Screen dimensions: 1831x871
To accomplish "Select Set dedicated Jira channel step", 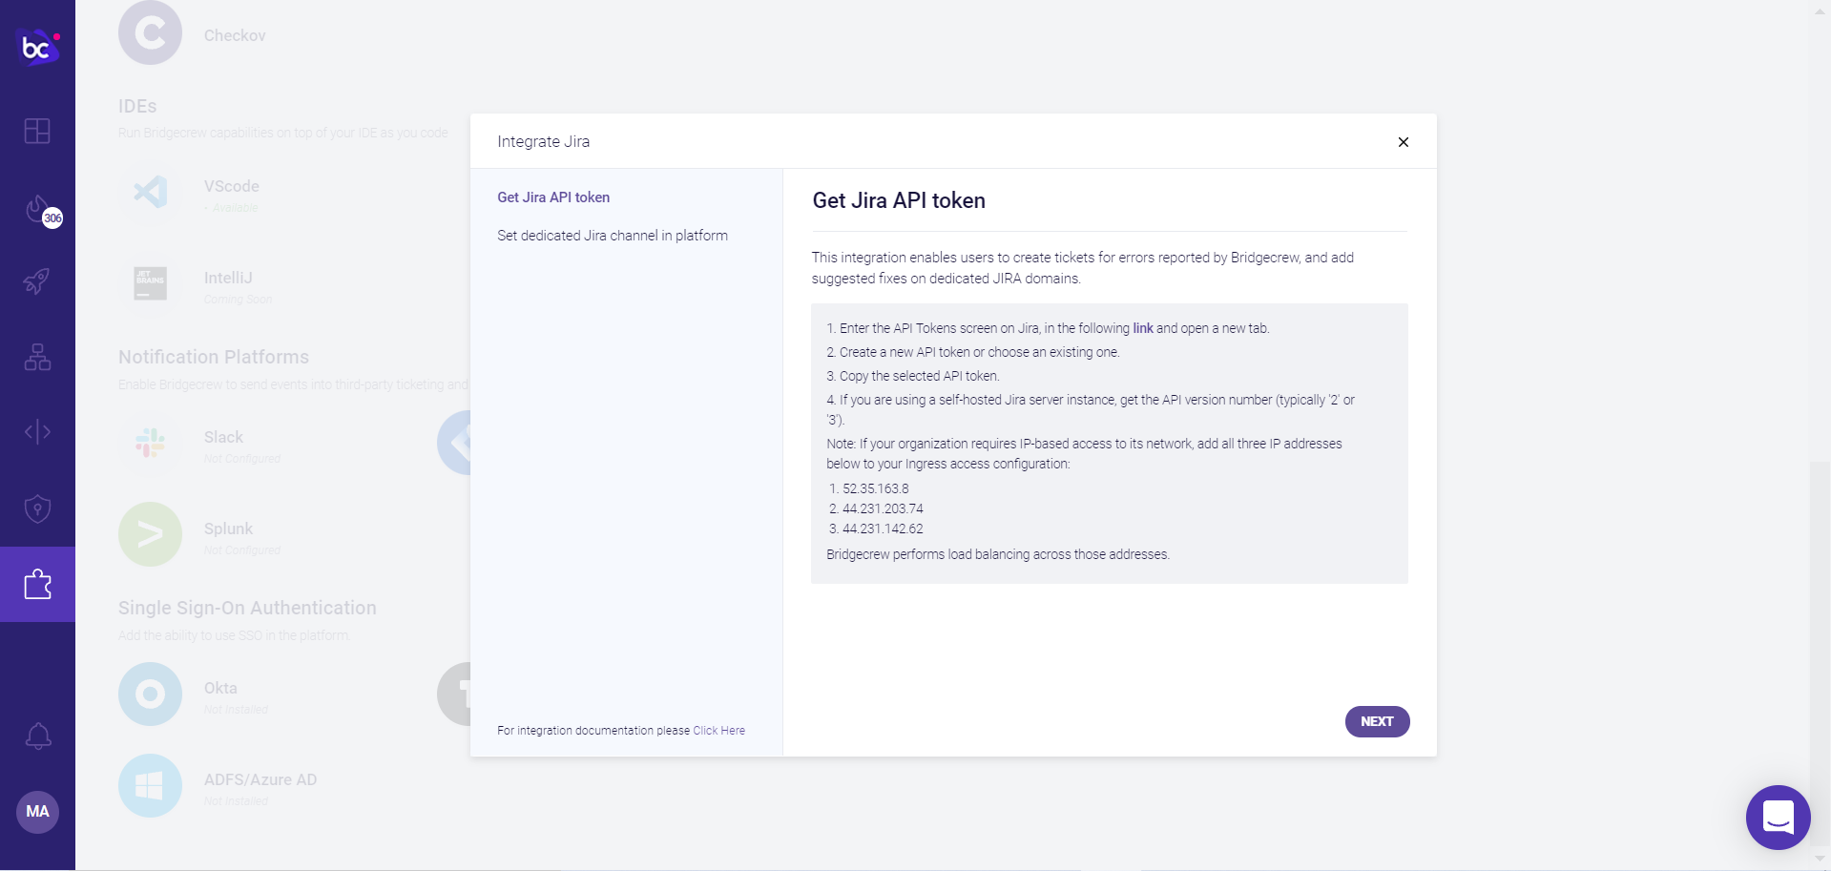I will click(613, 236).
